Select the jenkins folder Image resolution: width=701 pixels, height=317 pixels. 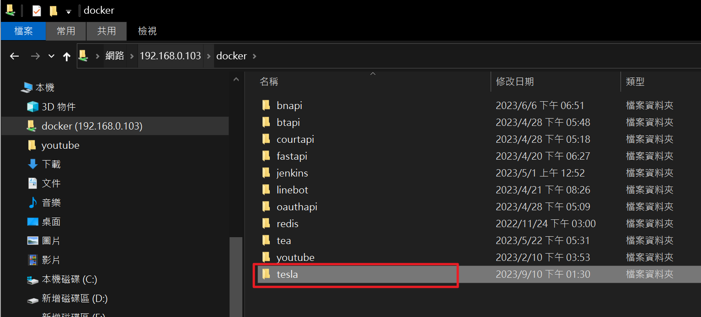pos(292,173)
